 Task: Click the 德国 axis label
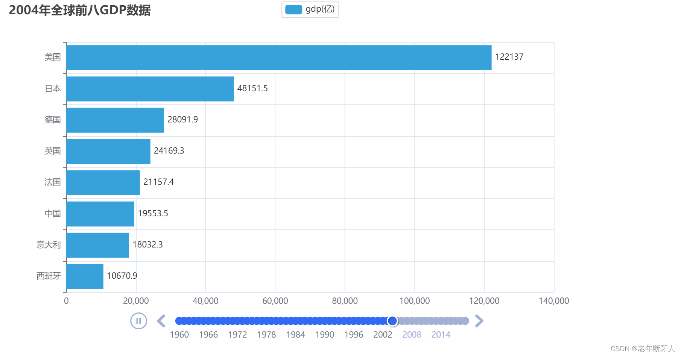pos(53,120)
